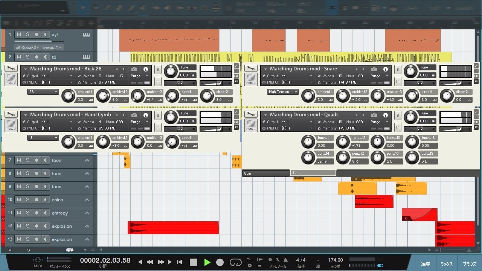Show info for Quads instrument
Screen dimensions: 482x271
[386, 115]
